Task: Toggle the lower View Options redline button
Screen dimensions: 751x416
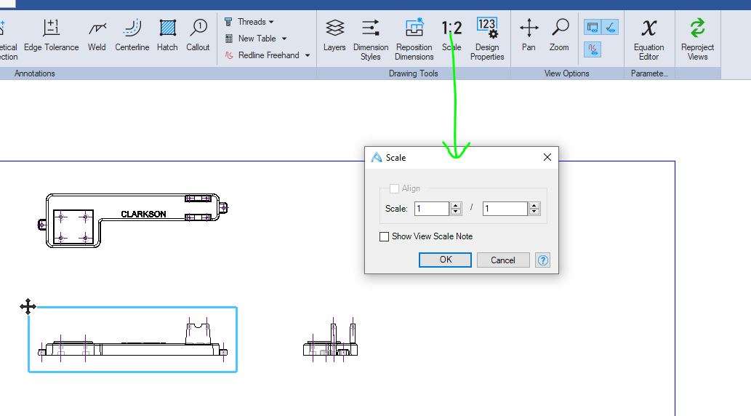Action: [x=593, y=49]
